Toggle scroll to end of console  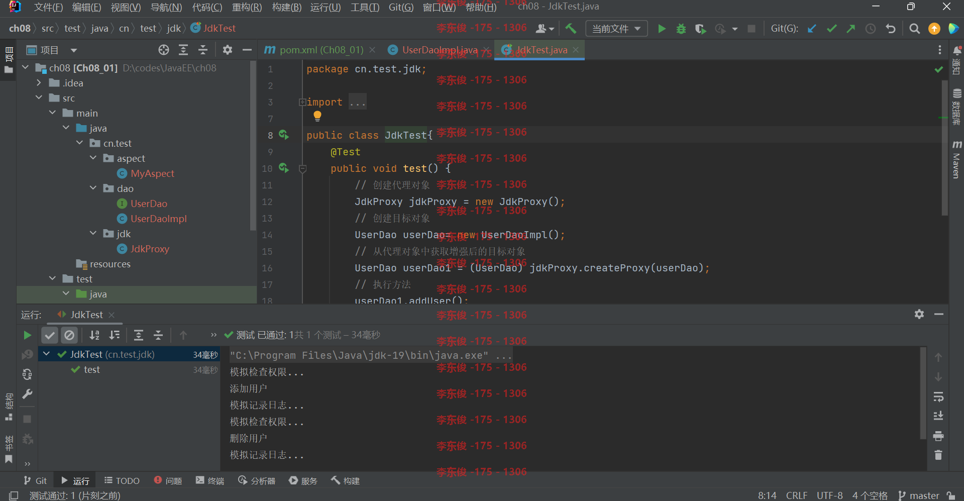[x=938, y=416]
